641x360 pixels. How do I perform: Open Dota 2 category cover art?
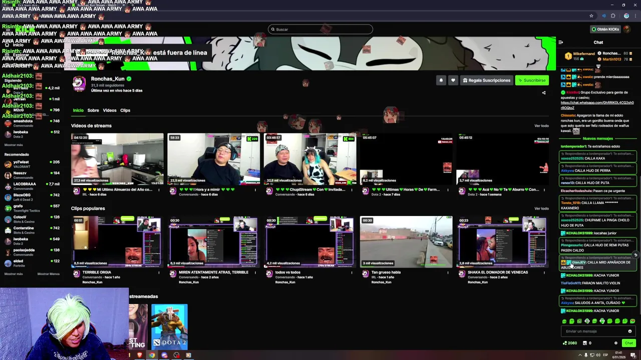point(169,326)
